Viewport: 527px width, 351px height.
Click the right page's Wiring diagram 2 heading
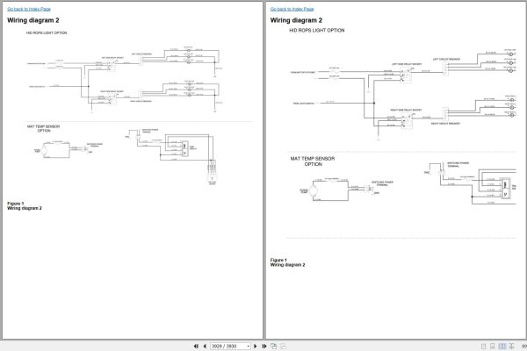(x=296, y=20)
